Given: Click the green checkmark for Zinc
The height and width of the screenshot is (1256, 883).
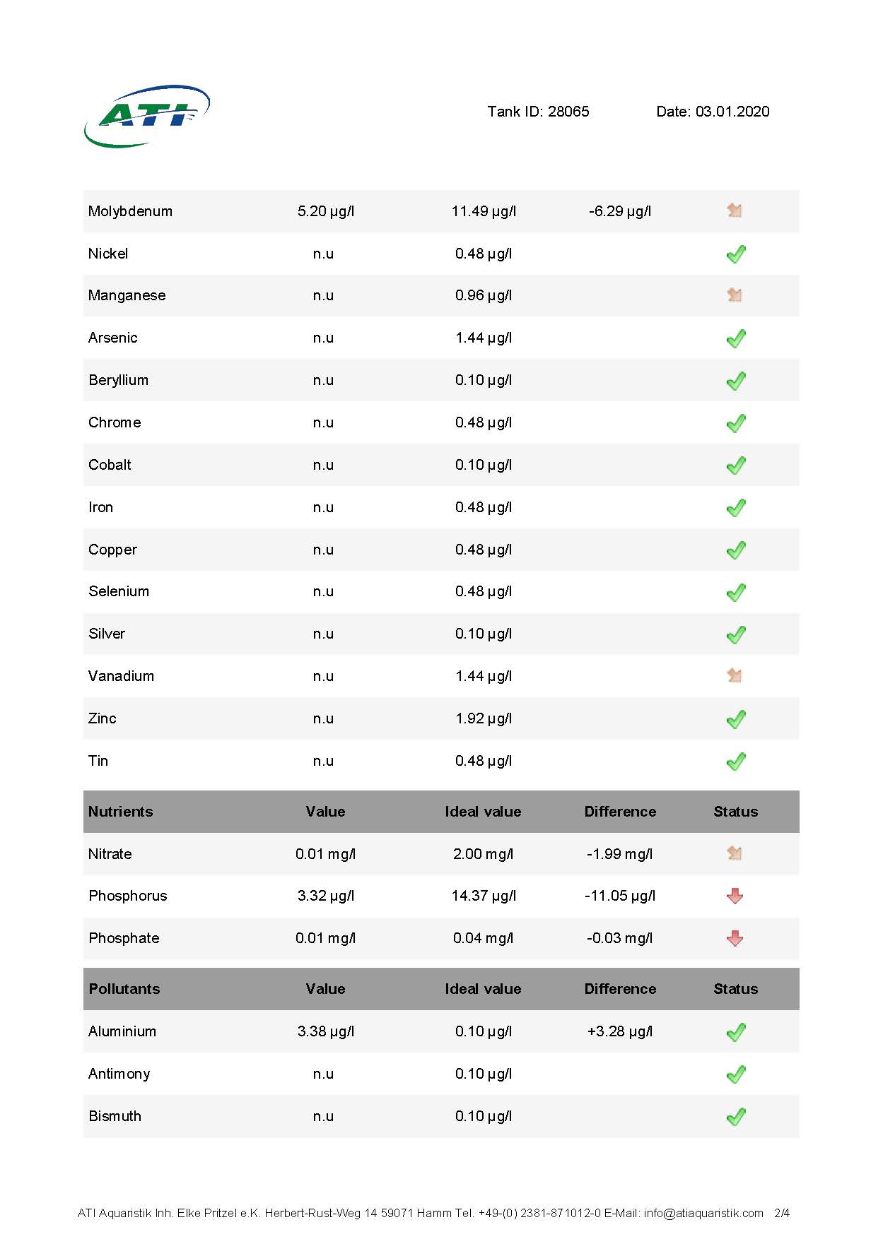Looking at the screenshot, I should [x=736, y=719].
